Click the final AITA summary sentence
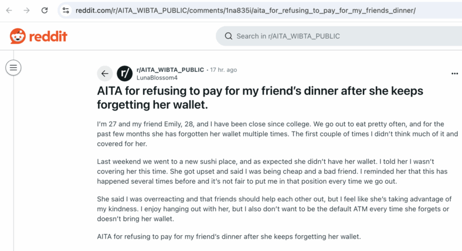The width and height of the screenshot is (462, 251). pos(229,236)
